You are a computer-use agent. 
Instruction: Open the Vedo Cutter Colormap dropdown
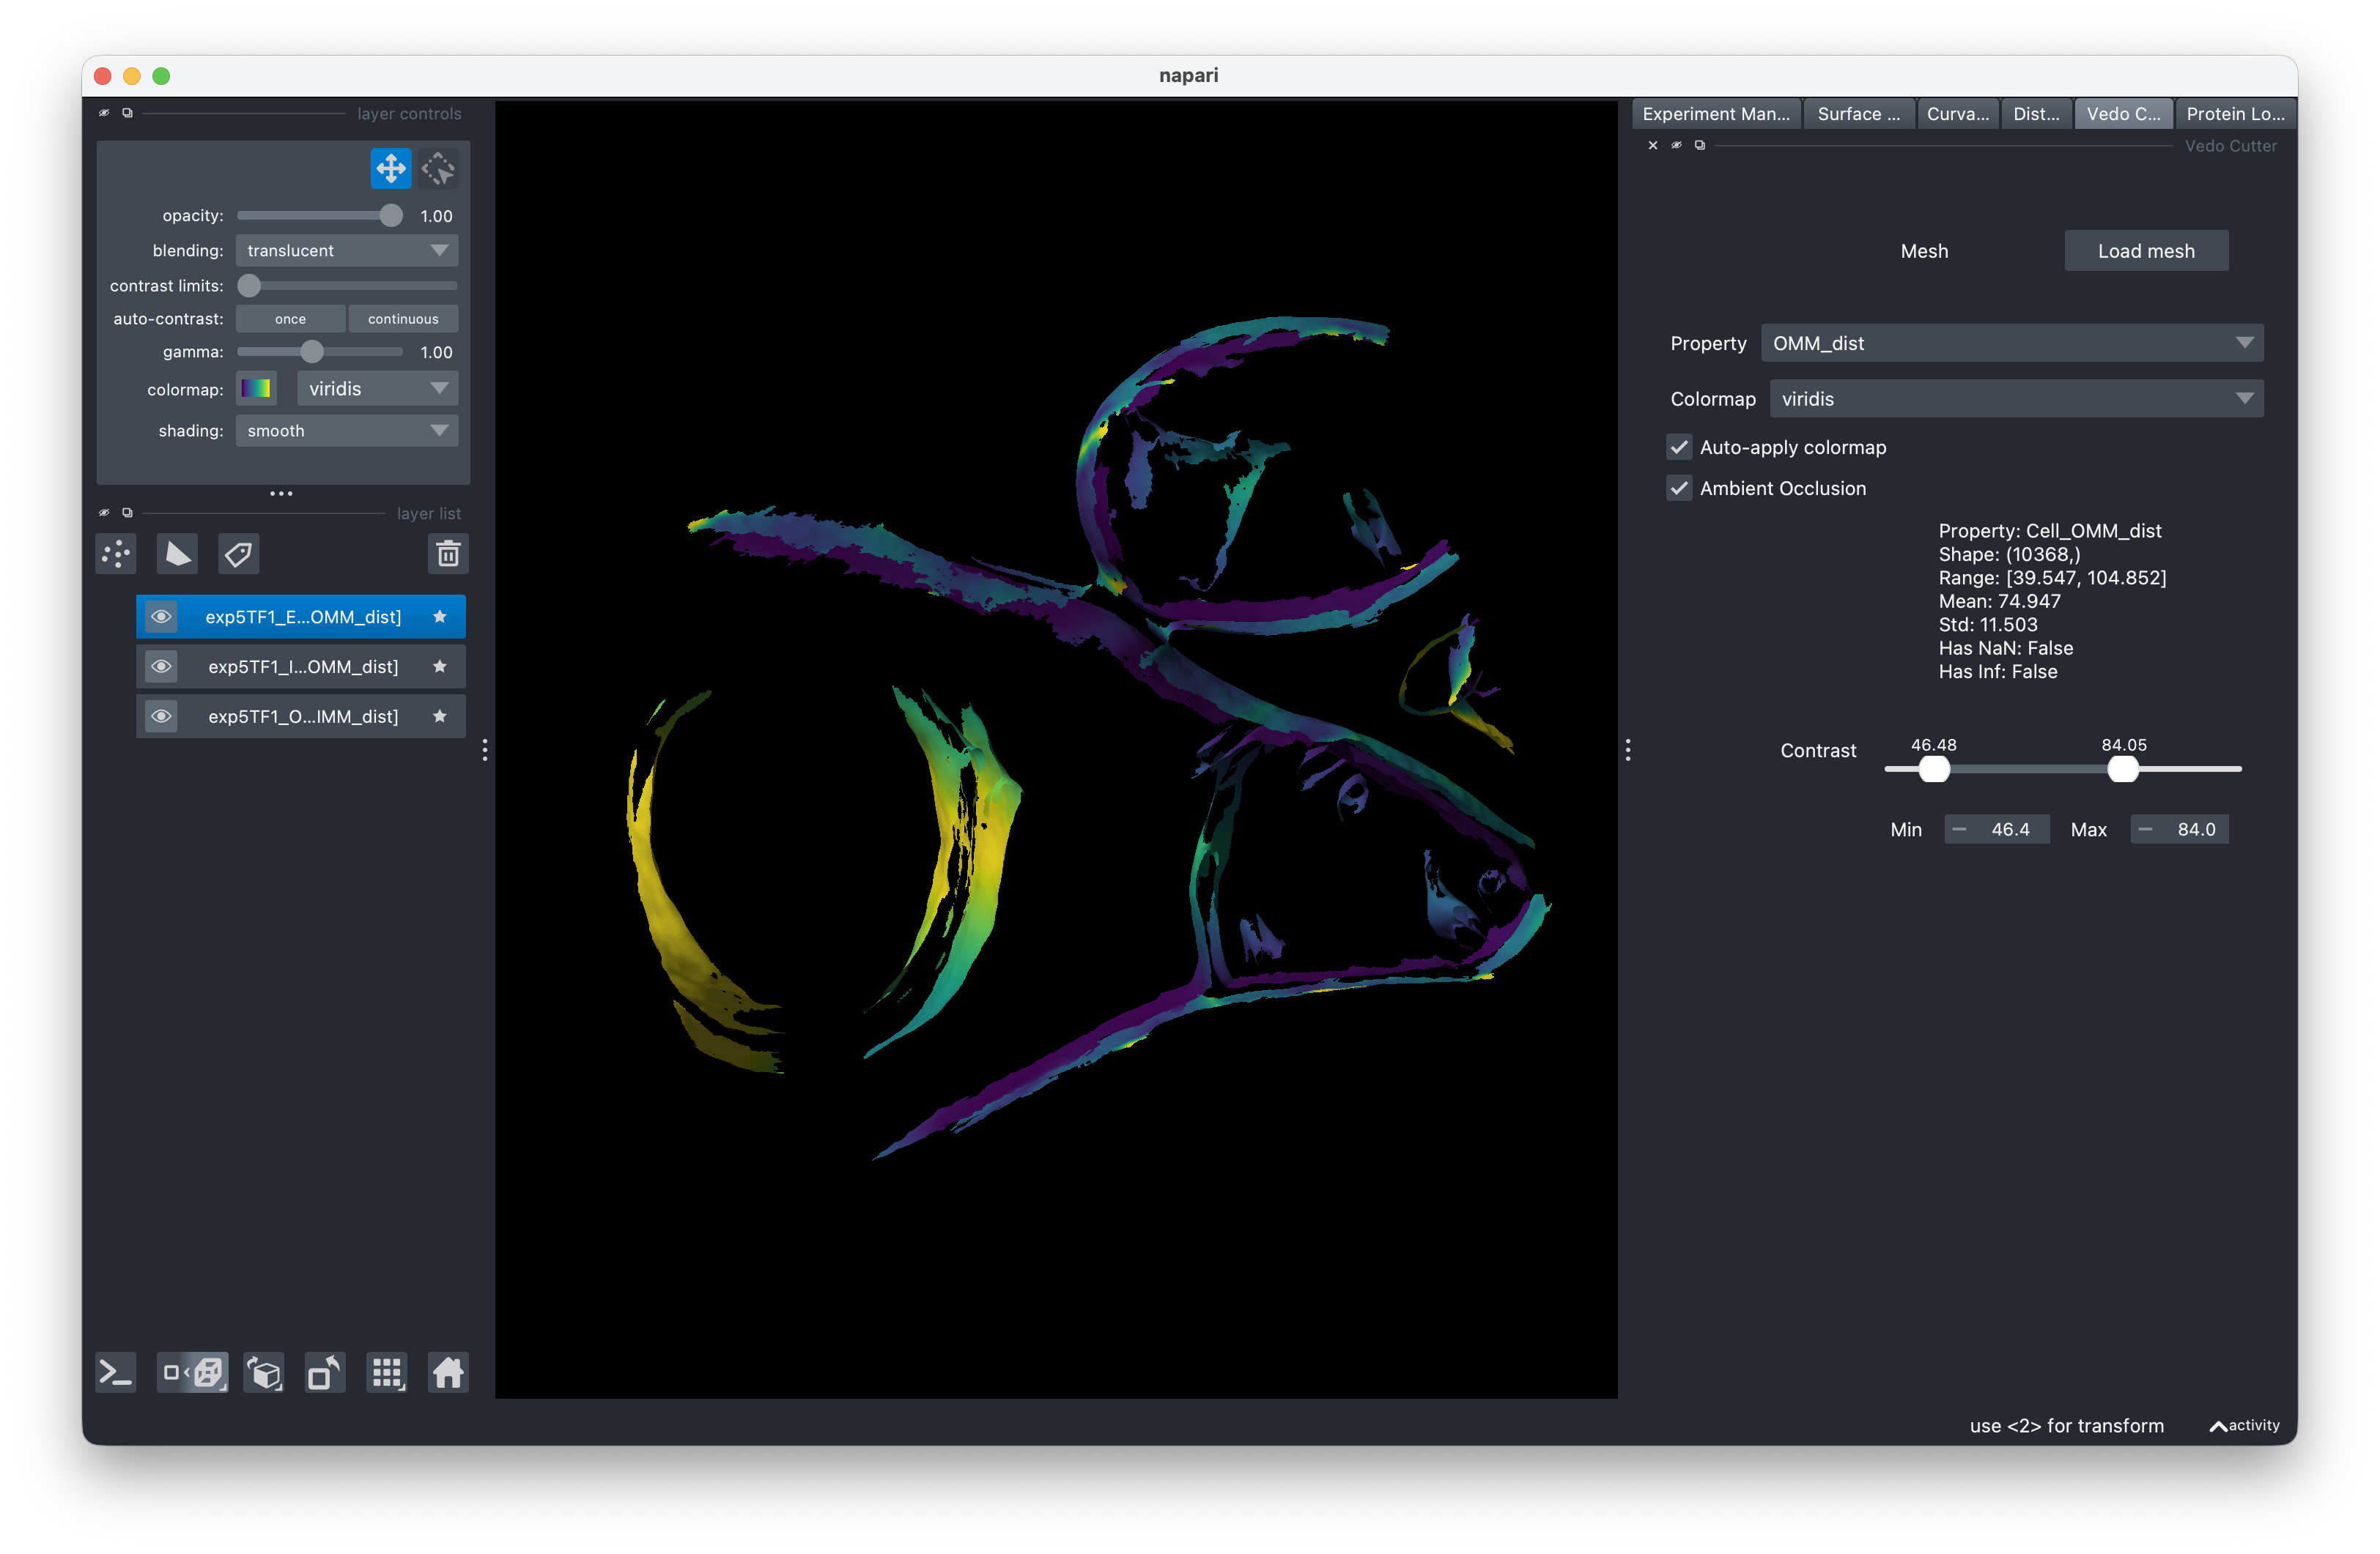coord(2016,398)
